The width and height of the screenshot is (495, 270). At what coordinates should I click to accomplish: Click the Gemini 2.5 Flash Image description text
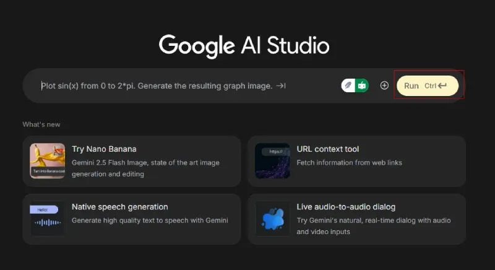145,168
